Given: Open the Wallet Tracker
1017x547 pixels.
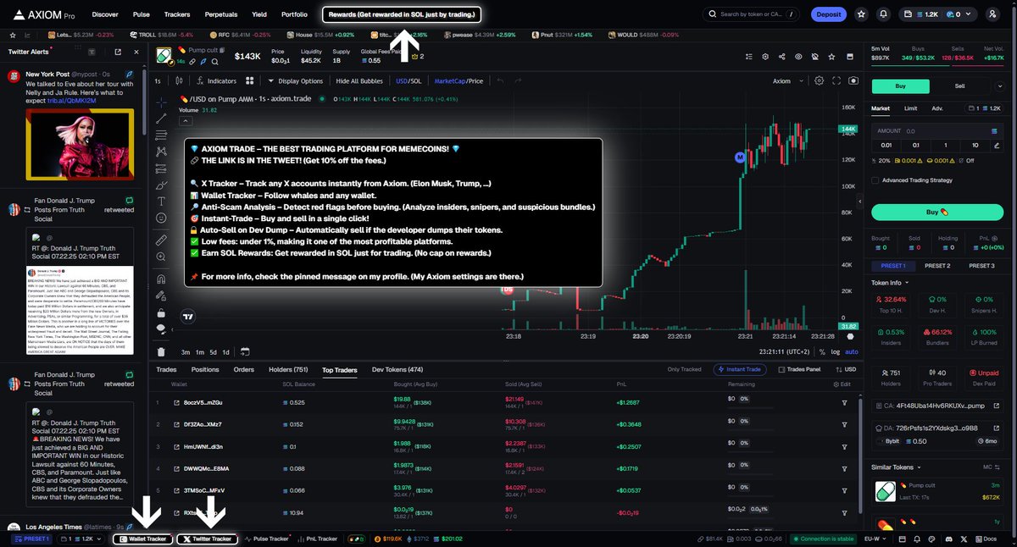Looking at the screenshot, I should (x=142, y=539).
